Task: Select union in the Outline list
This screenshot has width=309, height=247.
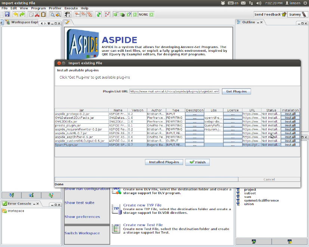Action: [x=249, y=204]
